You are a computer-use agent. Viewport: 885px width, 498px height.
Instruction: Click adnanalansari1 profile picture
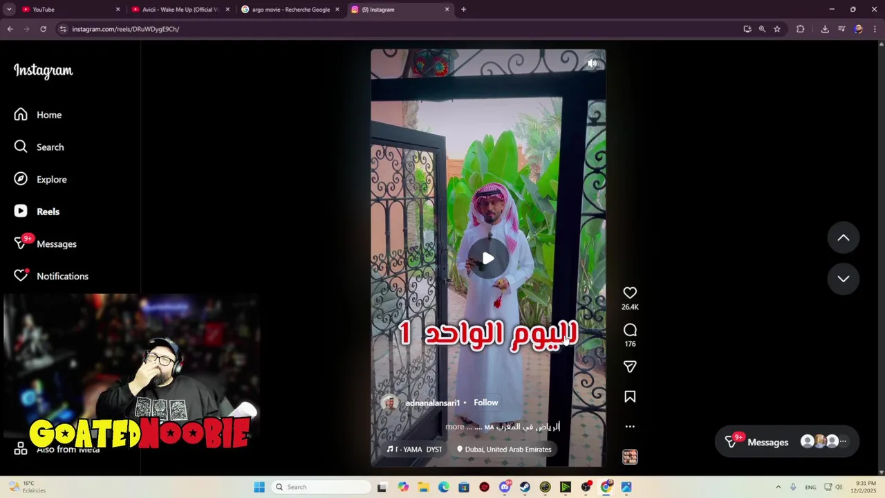(389, 403)
